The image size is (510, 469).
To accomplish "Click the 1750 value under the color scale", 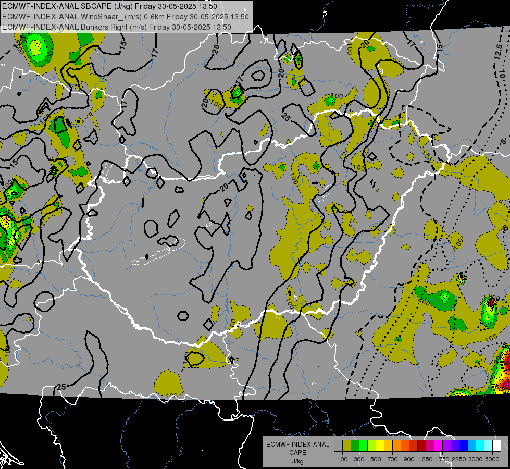I will 442,459.
